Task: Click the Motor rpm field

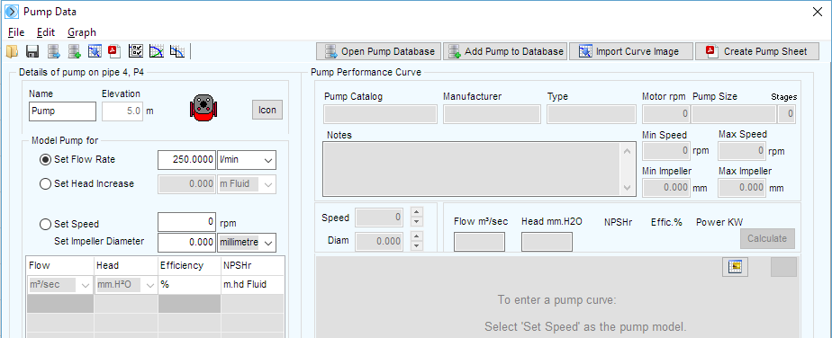Action: click(666, 114)
